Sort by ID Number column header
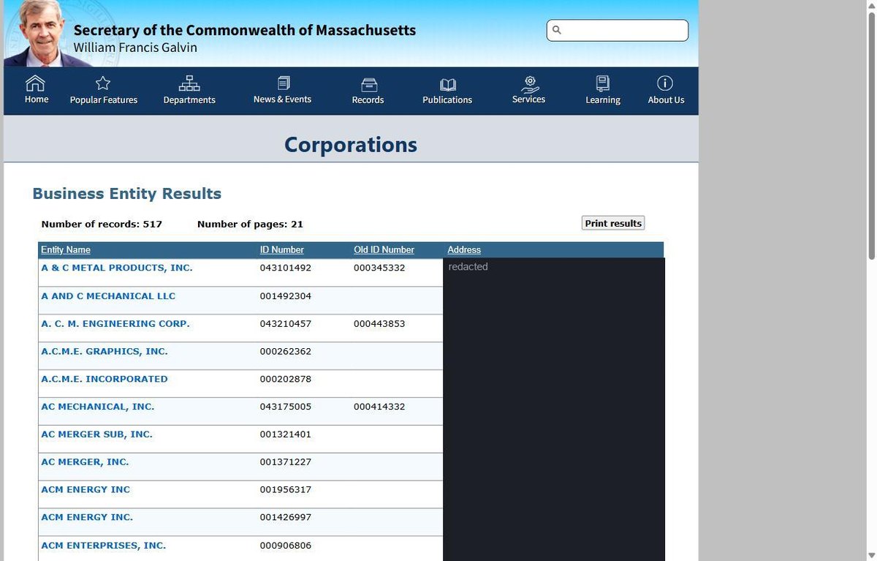The image size is (877, 561). pyautogui.click(x=282, y=250)
